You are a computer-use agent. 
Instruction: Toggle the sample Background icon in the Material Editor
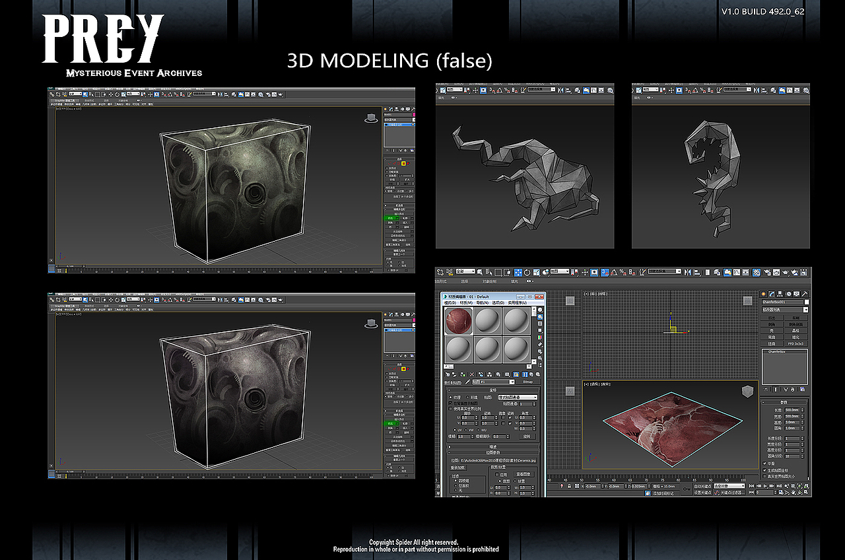541,325
